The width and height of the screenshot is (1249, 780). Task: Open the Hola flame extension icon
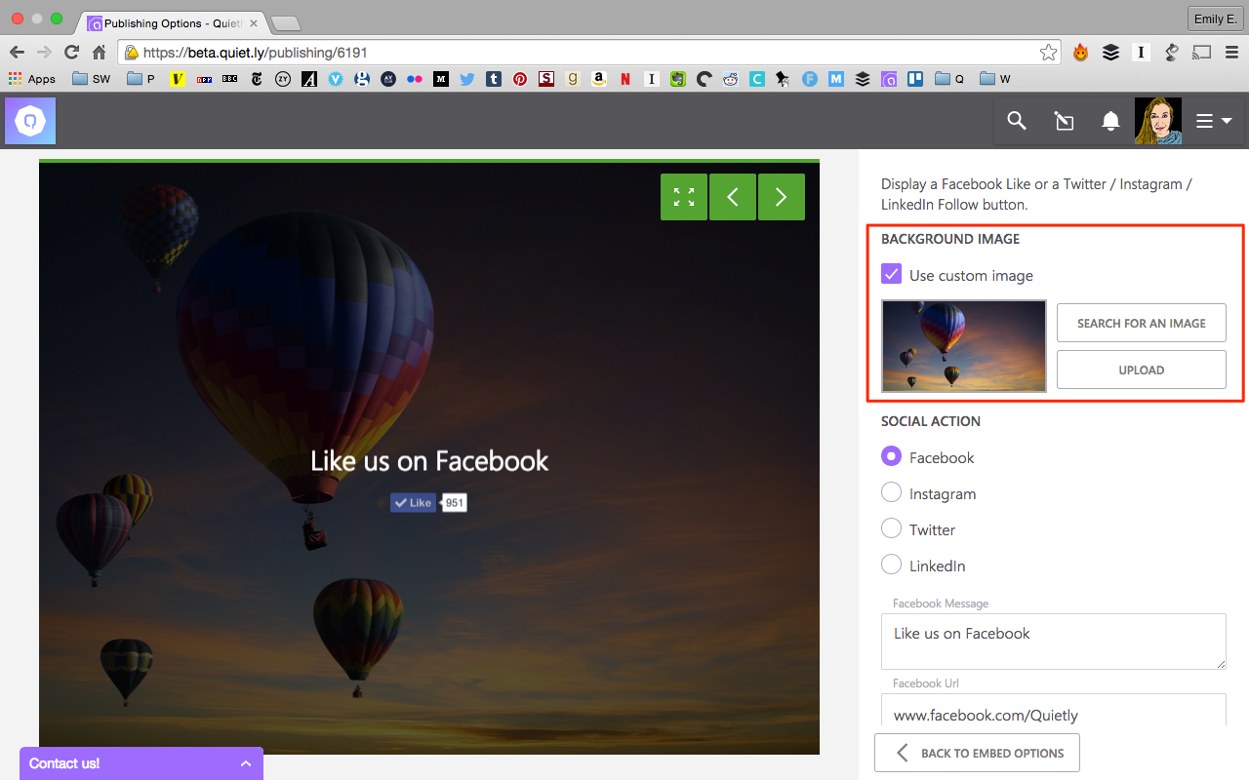pos(1080,53)
